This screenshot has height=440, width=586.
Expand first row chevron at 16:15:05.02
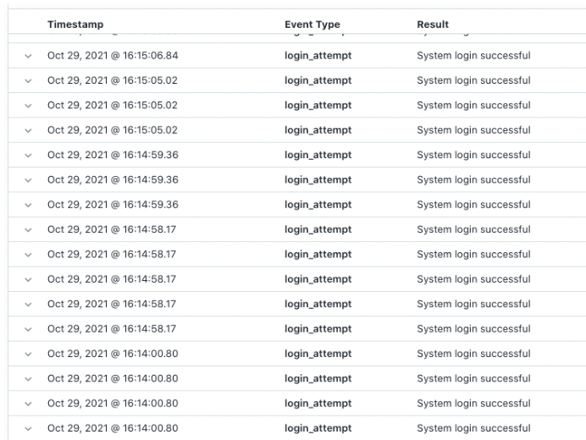[x=28, y=80]
